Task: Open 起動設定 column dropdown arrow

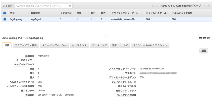Action: tap(57, 13)
